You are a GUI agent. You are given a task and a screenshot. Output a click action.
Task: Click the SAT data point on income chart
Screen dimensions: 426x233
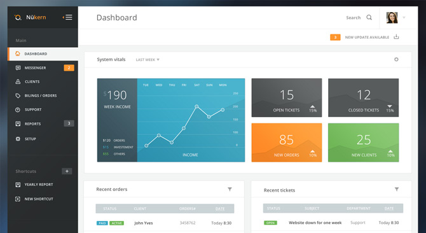(x=196, y=106)
